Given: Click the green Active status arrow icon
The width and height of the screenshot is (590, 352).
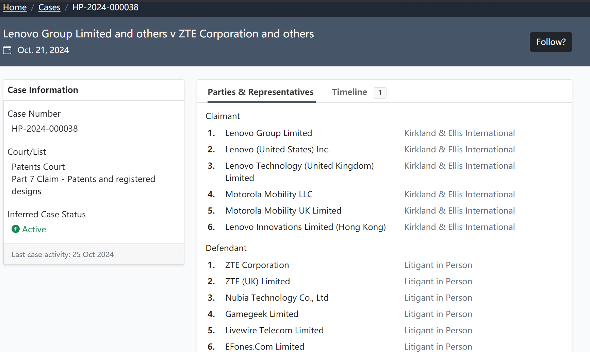Looking at the screenshot, I should (16, 229).
